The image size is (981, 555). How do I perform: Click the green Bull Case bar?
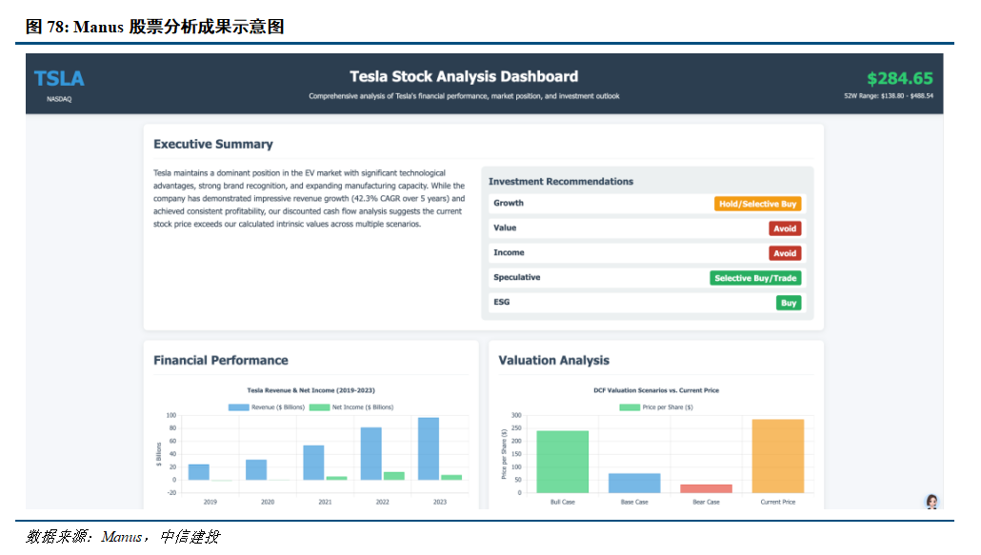[x=562, y=462]
